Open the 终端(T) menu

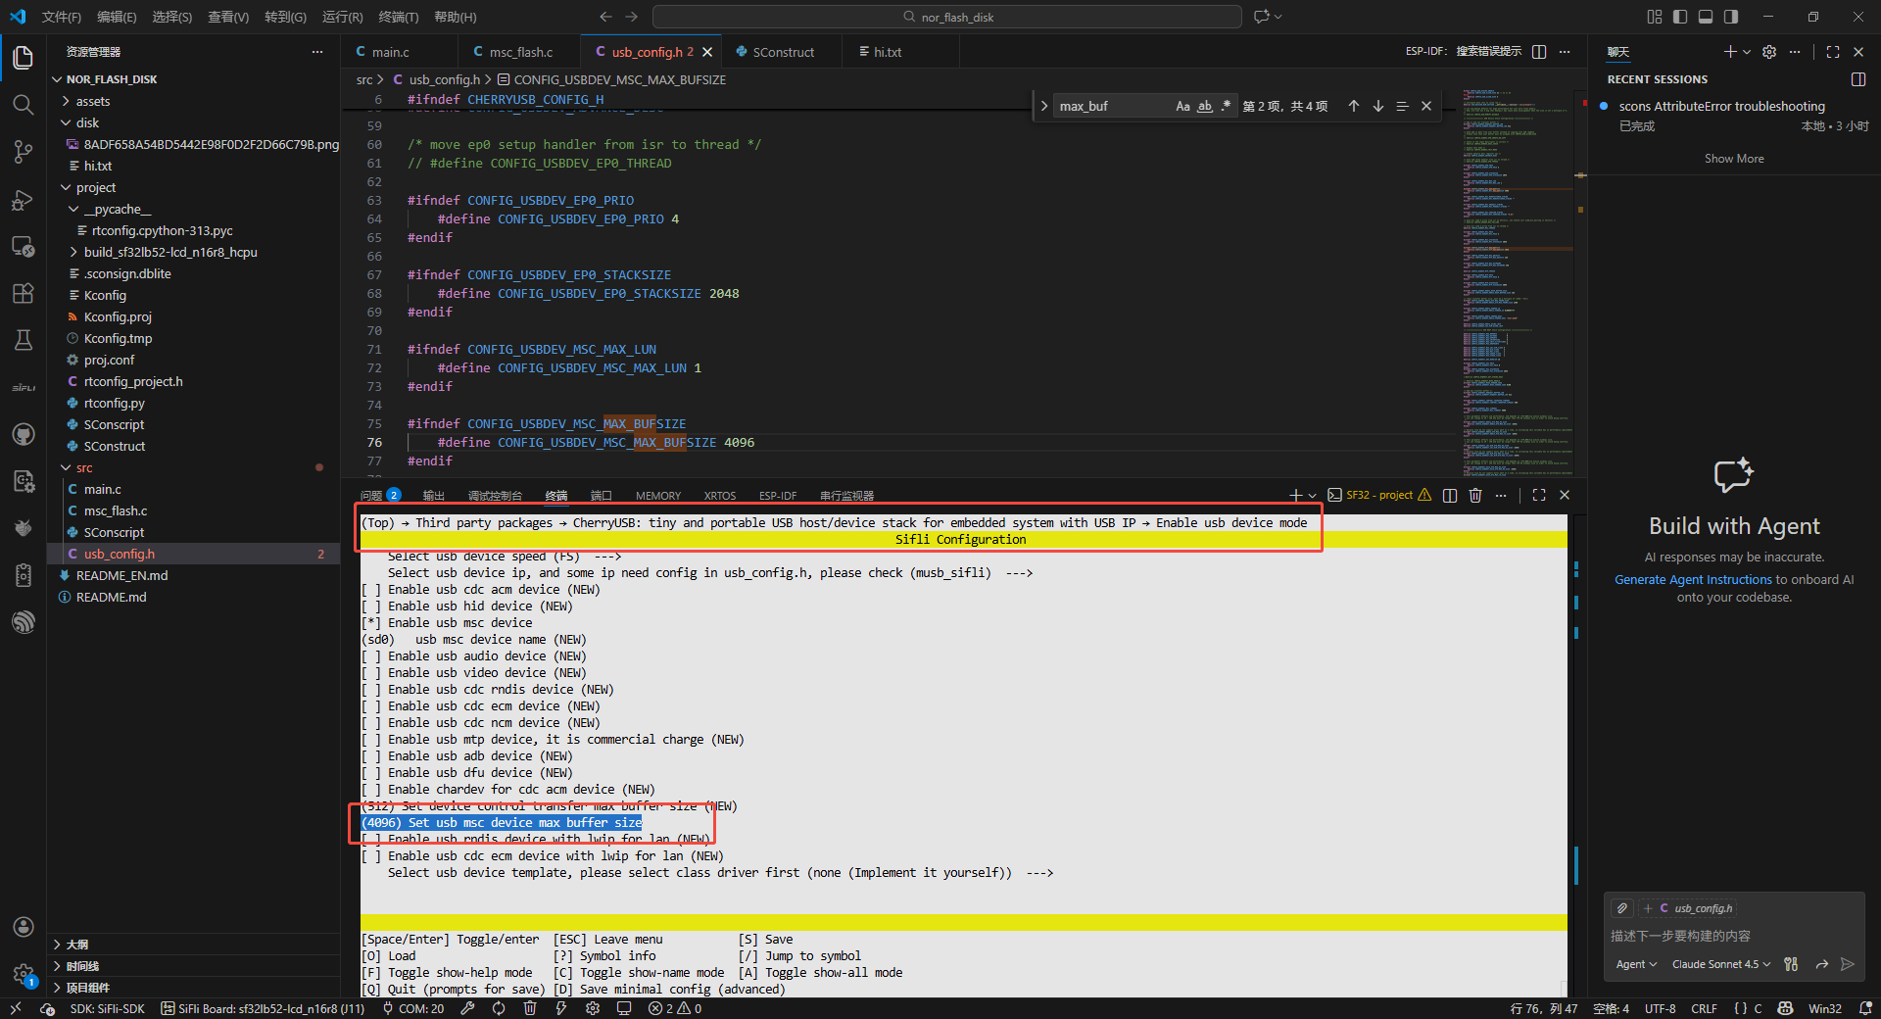[x=398, y=17]
